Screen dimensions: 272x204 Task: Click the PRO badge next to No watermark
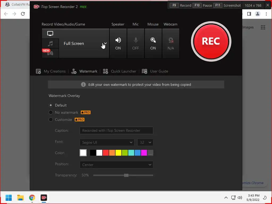click(86, 112)
